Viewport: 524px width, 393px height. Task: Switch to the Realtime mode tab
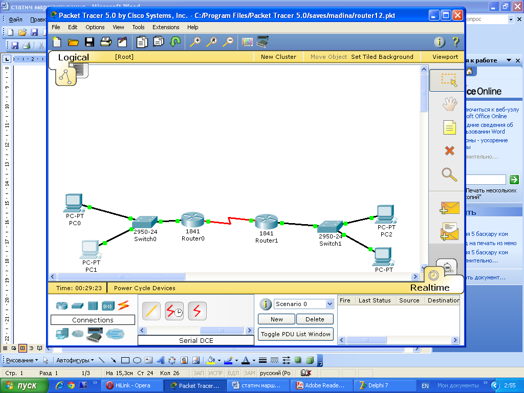[430, 288]
